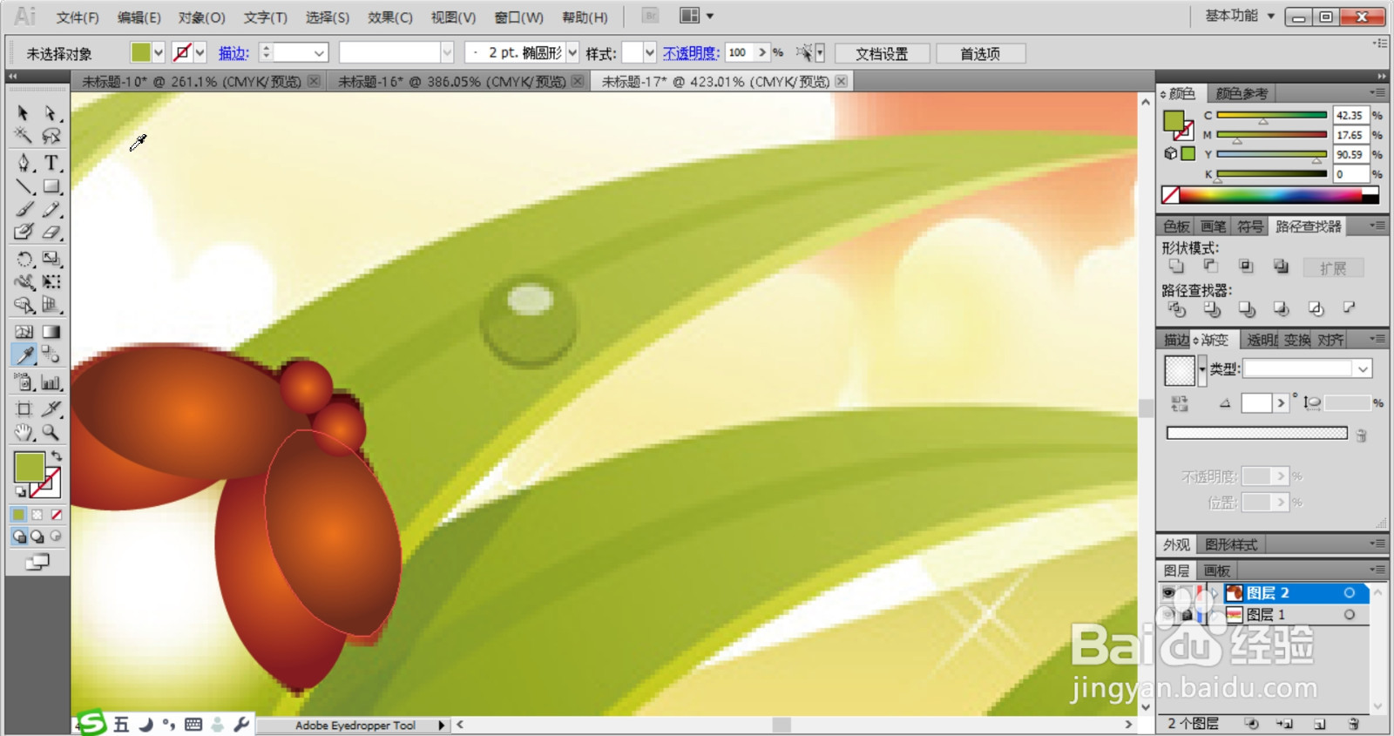Open 样式 style dropdown
The height and width of the screenshot is (736, 1394).
coord(650,53)
